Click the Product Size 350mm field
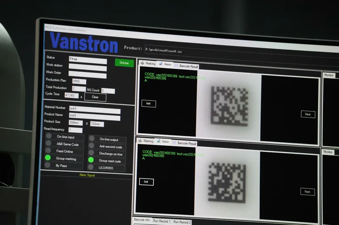Viewport: 339px width, 225px height. pyautogui.click(x=76, y=123)
